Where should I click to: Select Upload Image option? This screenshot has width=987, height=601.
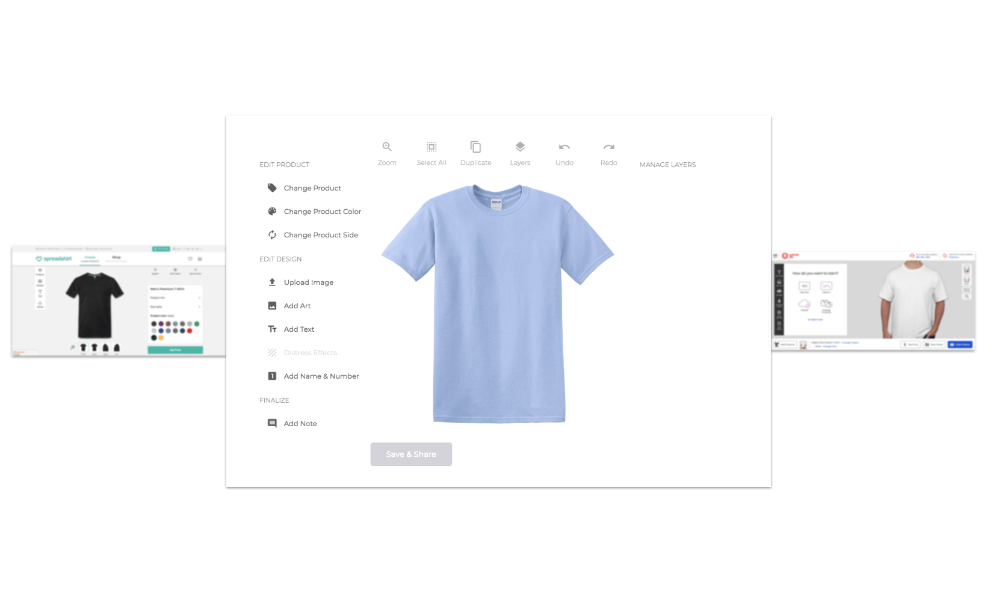pos(300,282)
